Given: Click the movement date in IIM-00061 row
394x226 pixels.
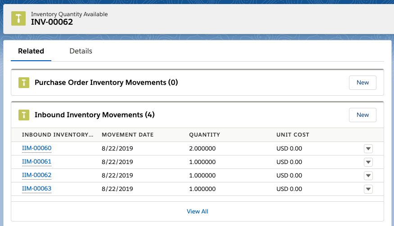Looking at the screenshot, I should [x=118, y=162].
